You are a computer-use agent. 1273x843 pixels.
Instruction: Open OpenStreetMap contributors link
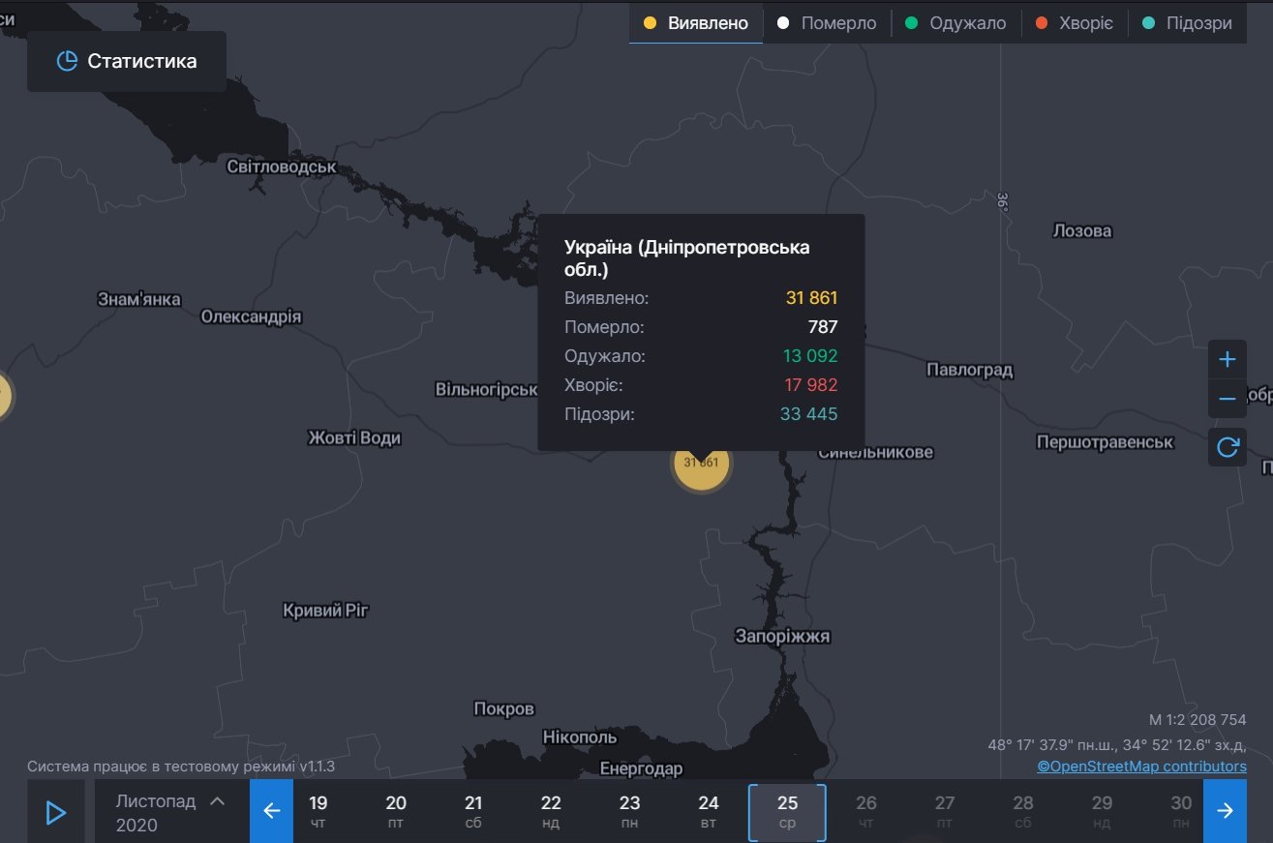click(1141, 767)
